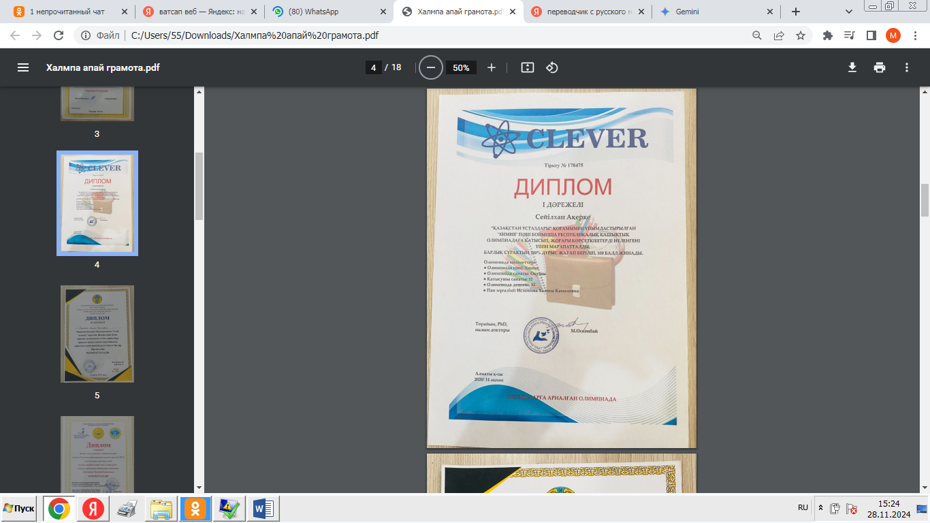Switch to the Gemini tab

pos(716,12)
